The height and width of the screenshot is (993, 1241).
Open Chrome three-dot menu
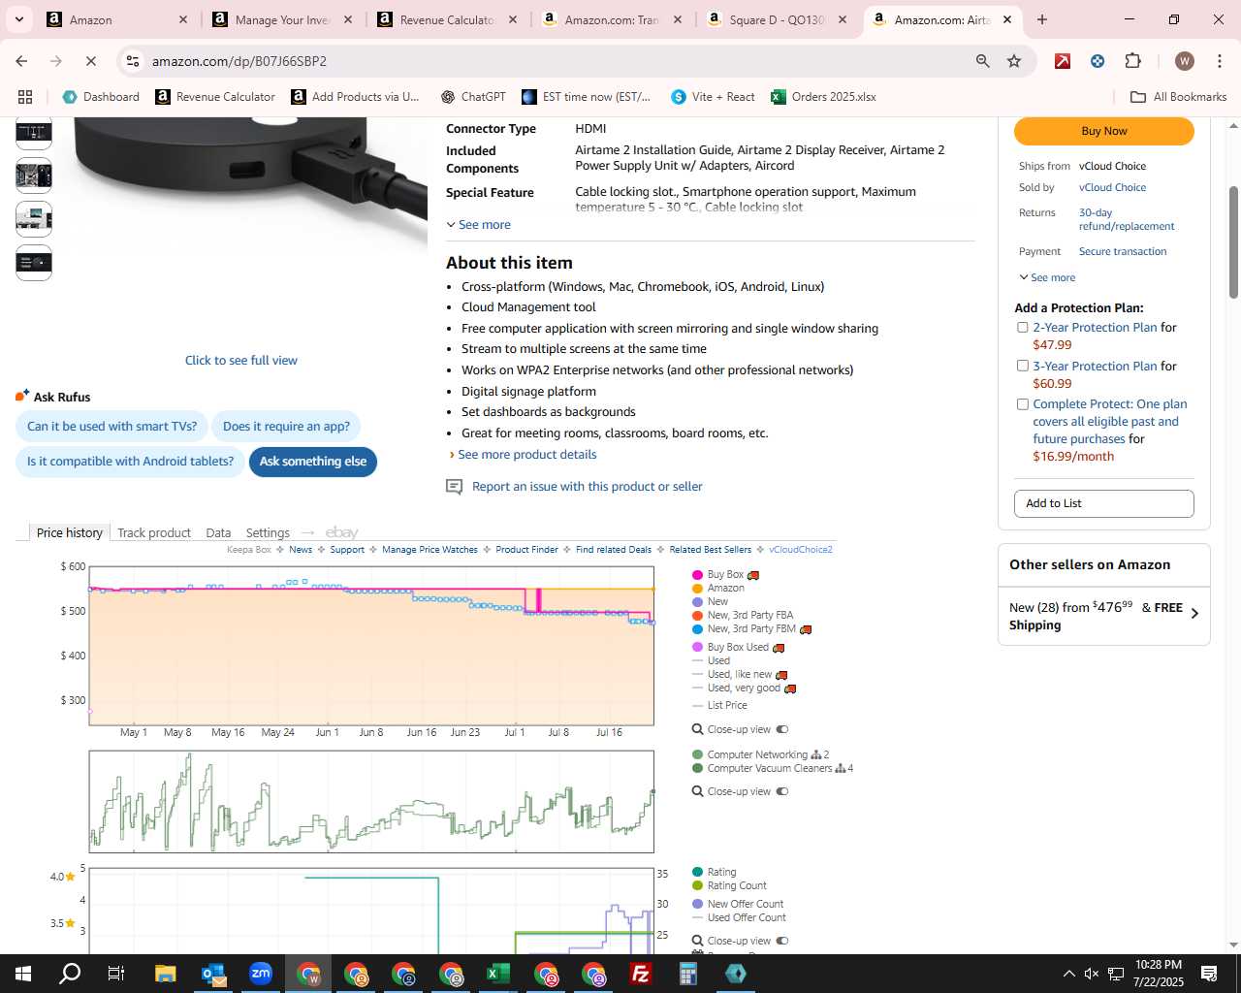coord(1219,61)
